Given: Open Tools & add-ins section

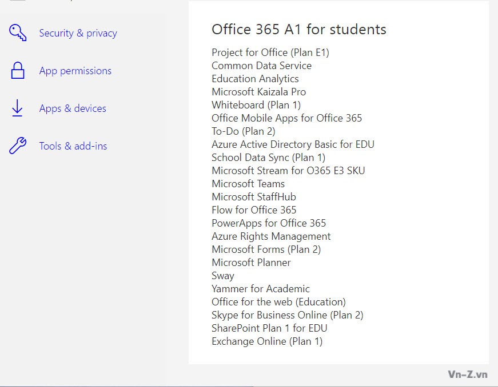Looking at the screenshot, I should pos(73,146).
